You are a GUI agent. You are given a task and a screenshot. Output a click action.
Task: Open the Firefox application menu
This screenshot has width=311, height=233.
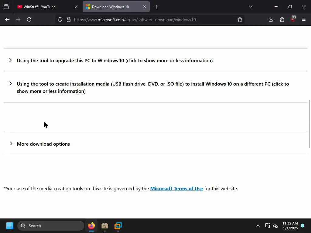(x=304, y=19)
